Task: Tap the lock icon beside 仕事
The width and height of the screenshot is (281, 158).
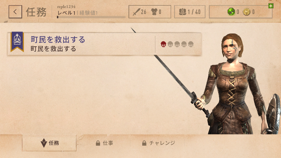Action: (98, 143)
